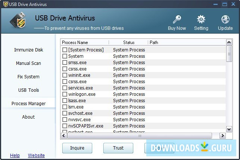Click System Process status of lsass.exe
The image size is (240, 160).
pos(129,100)
